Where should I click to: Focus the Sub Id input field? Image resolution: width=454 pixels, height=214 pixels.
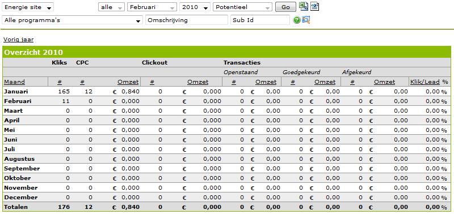pos(260,20)
